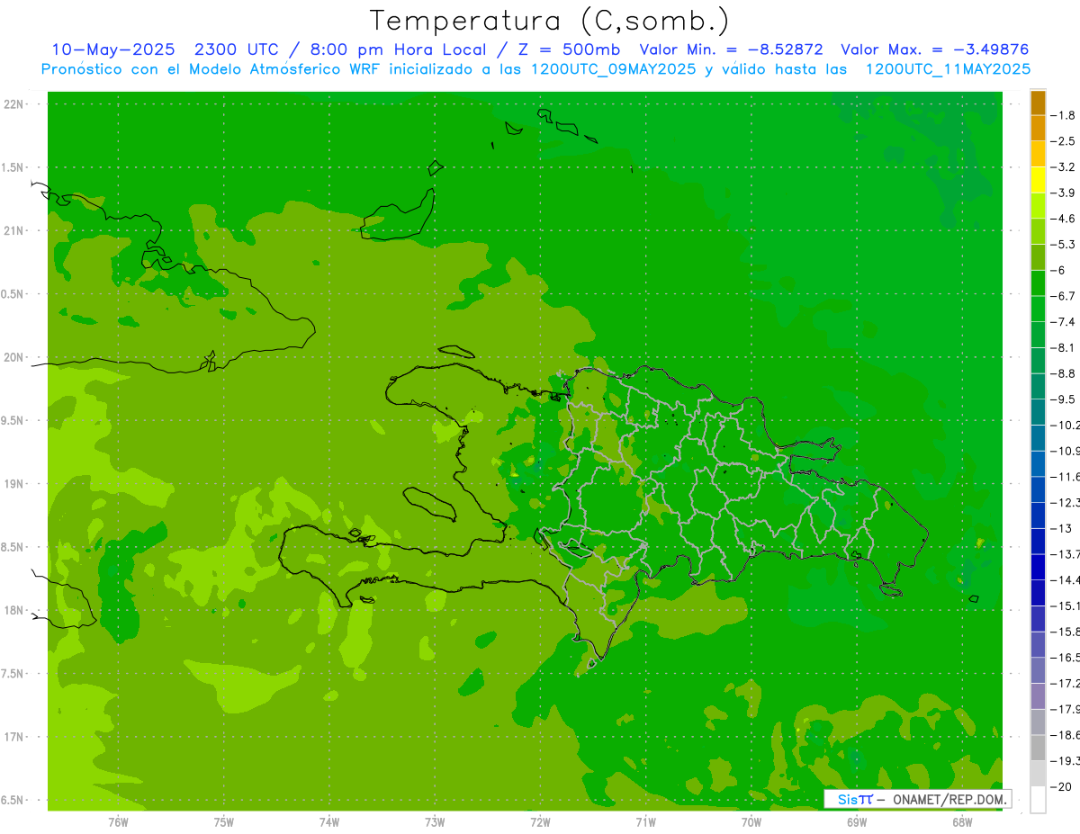Click the '21N' latitude label

tap(13, 230)
